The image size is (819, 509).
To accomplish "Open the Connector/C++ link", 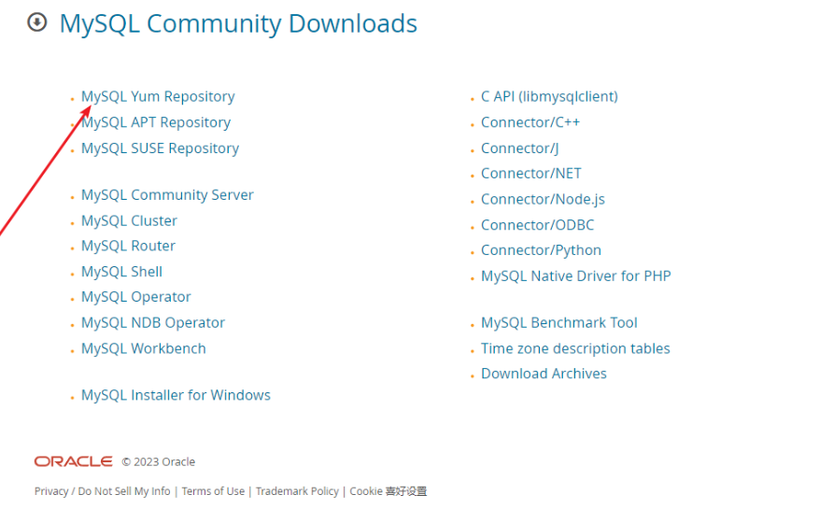I will pyautogui.click(x=530, y=122).
